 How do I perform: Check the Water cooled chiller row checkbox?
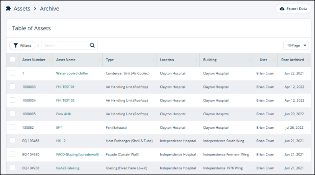click(x=13, y=73)
